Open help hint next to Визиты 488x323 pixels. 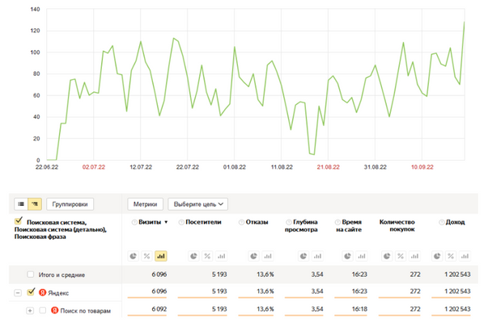point(134,222)
